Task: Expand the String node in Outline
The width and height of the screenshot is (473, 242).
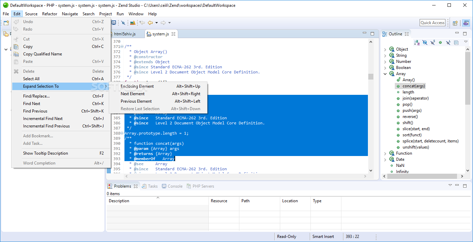Action: pos(385,55)
